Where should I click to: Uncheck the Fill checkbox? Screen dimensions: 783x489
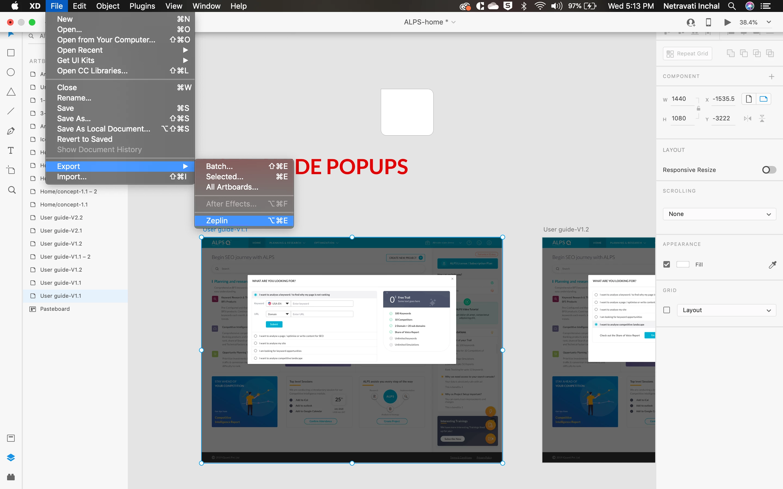667,264
